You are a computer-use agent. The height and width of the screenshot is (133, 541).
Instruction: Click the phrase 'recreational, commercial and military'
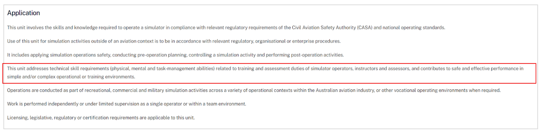pos(115,90)
